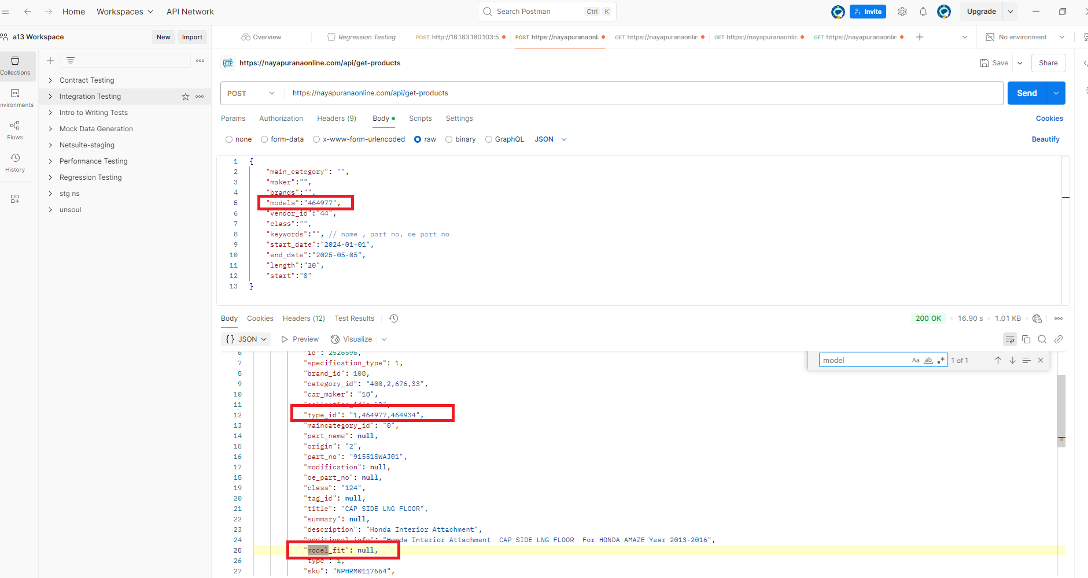Select x-www-form-urlencoded body option

click(316, 139)
